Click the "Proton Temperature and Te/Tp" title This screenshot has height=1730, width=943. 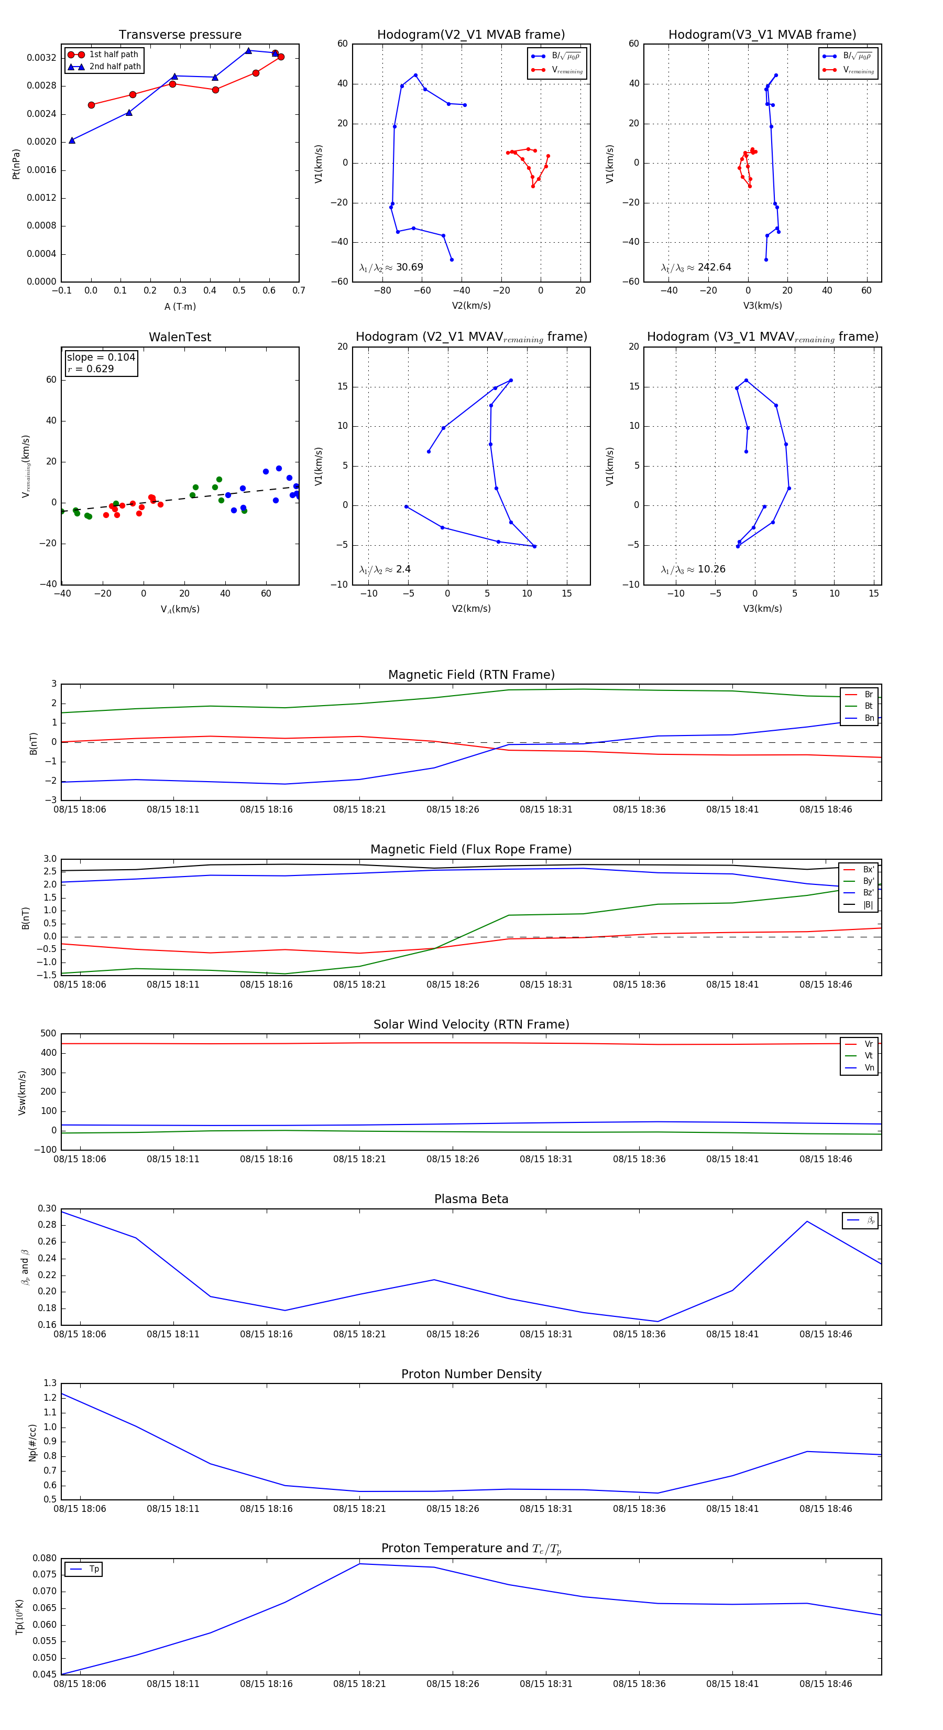[x=471, y=1548]
